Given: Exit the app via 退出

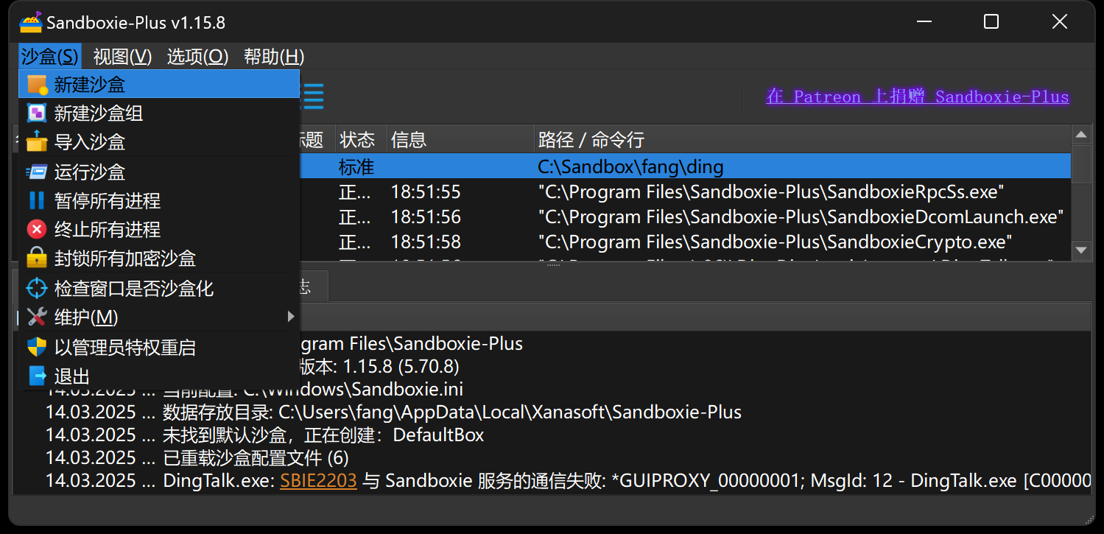Looking at the screenshot, I should coord(159,376).
